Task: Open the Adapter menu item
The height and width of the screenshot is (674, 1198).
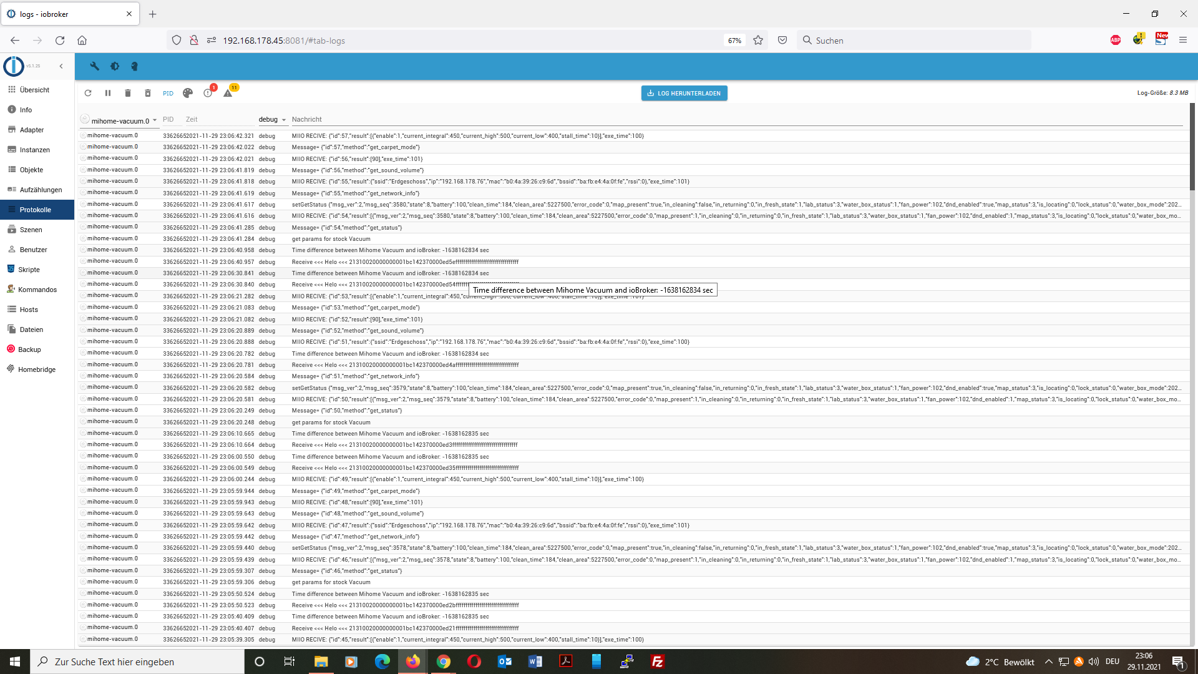Action: coord(32,130)
